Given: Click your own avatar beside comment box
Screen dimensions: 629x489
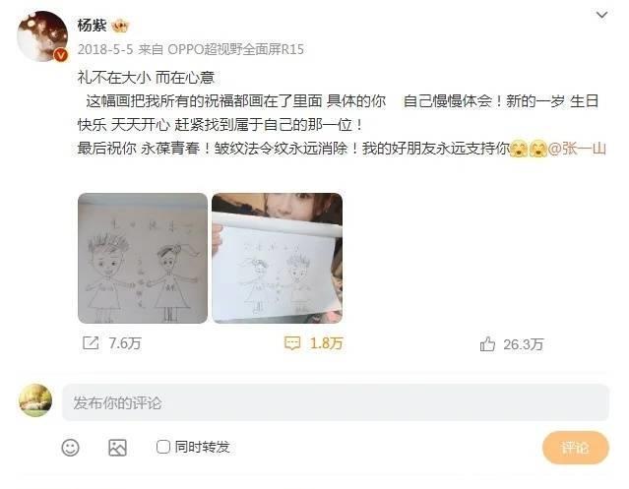Looking at the screenshot, I should [x=35, y=400].
